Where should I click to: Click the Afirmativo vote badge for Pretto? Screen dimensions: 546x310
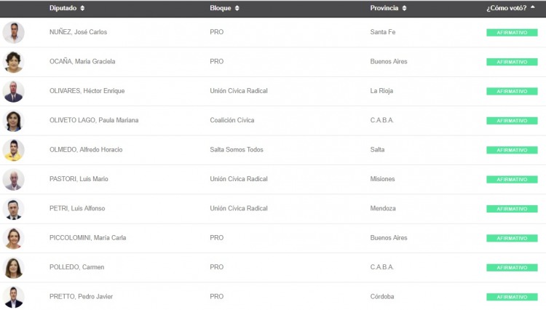[512, 297]
